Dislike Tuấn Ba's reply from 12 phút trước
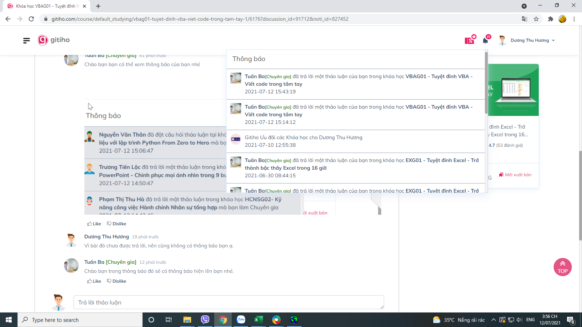The height and width of the screenshot is (327, 582). 116,281
